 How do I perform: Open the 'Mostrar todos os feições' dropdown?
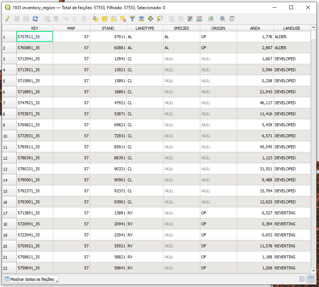[31, 279]
